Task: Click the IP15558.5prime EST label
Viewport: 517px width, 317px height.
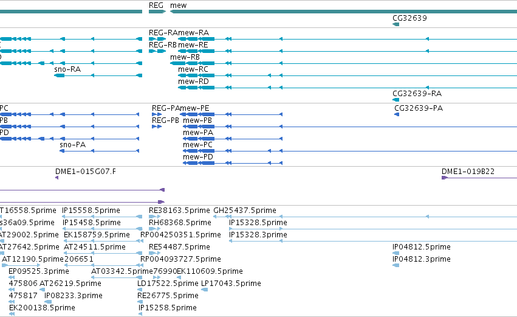Action: (x=91, y=211)
